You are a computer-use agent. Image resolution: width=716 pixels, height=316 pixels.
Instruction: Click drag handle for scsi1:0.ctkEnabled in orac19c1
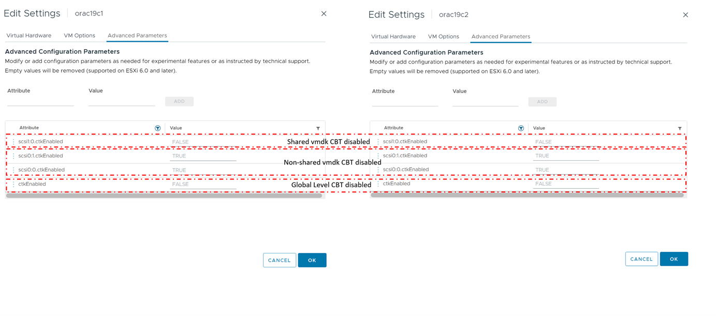(x=13, y=142)
